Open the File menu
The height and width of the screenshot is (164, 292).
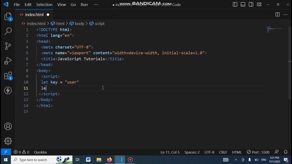(17, 5)
